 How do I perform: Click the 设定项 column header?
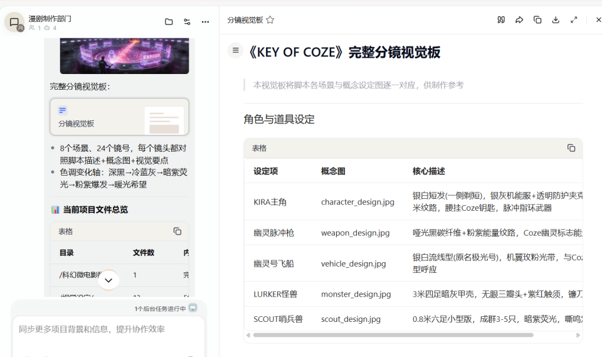(266, 171)
